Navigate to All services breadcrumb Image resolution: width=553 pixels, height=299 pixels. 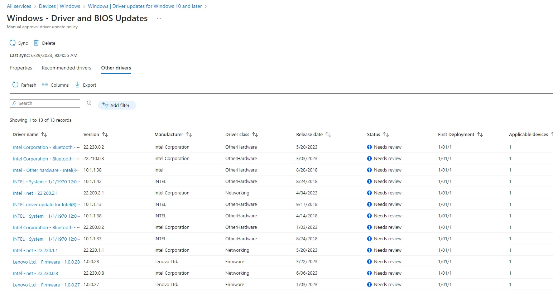(19, 6)
